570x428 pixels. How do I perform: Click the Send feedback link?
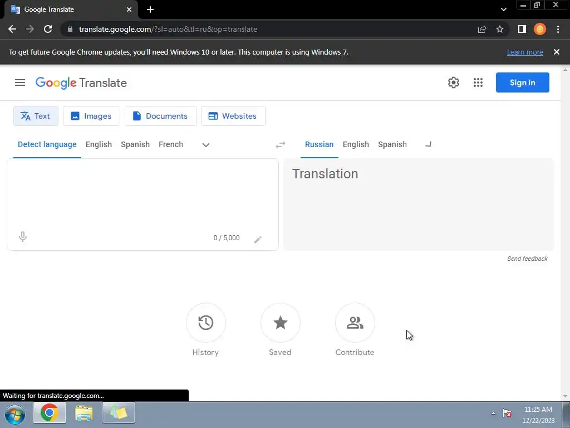tap(527, 259)
